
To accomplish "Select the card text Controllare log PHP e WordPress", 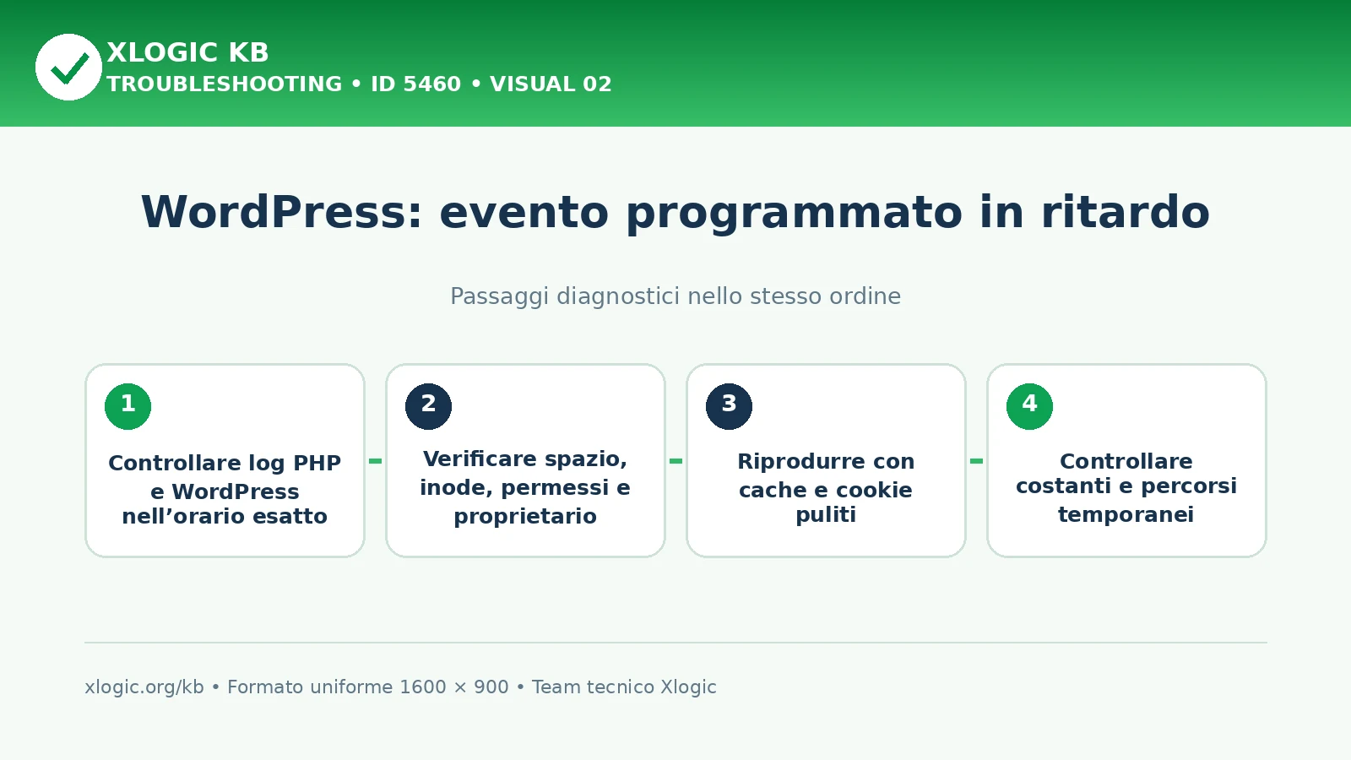I will click(x=225, y=477).
